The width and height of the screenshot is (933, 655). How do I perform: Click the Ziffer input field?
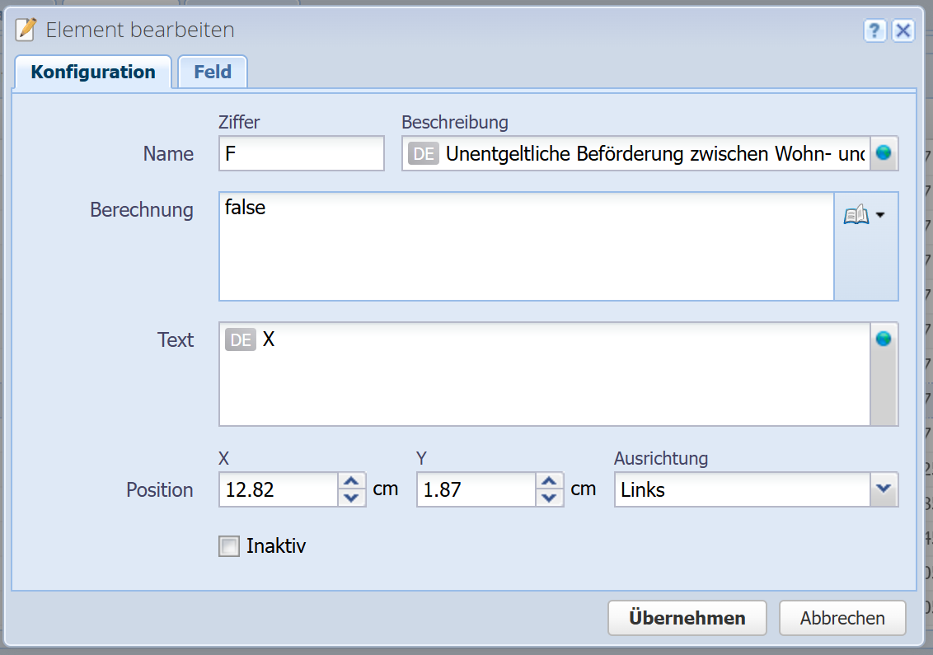(301, 154)
